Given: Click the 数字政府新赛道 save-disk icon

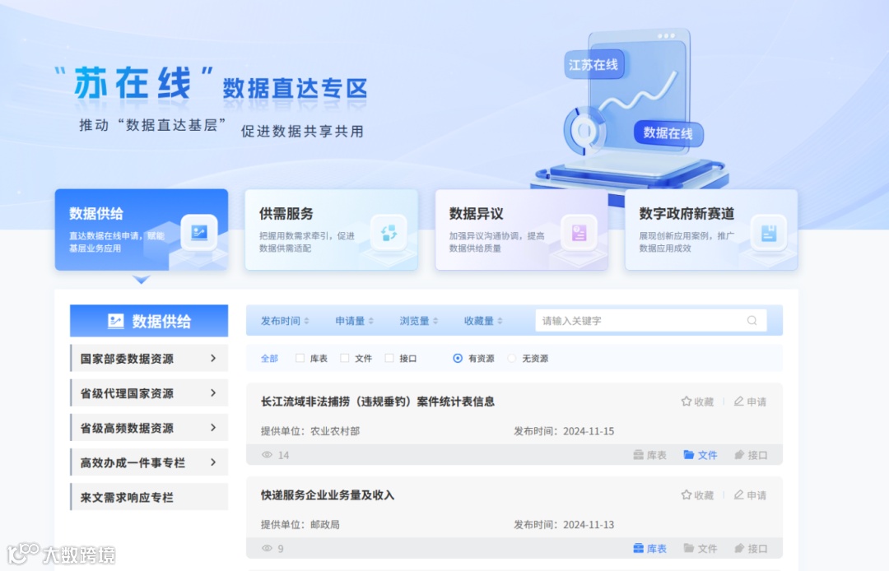Looking at the screenshot, I should coord(769,232).
